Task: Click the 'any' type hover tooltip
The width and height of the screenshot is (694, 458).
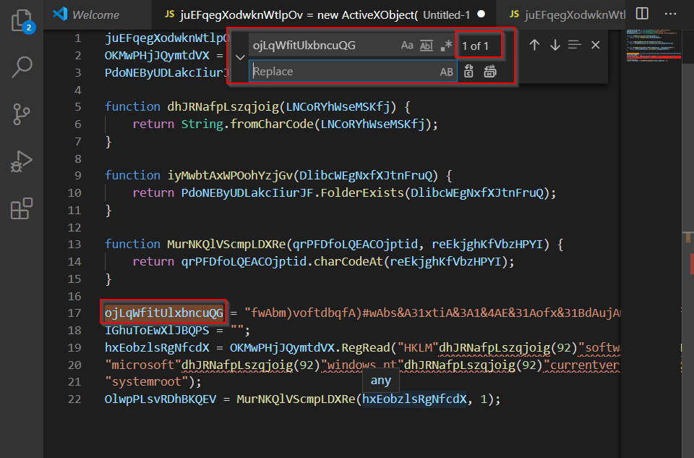Action: [x=381, y=381]
